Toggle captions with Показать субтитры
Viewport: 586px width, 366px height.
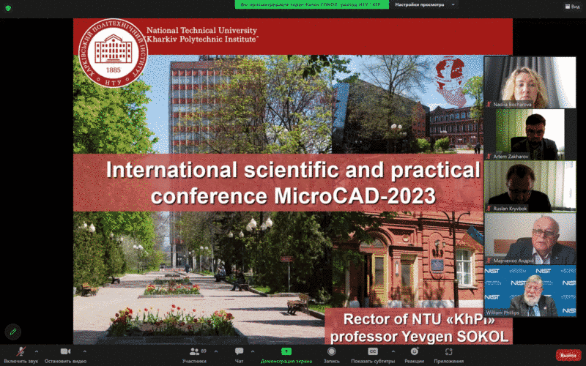point(372,352)
